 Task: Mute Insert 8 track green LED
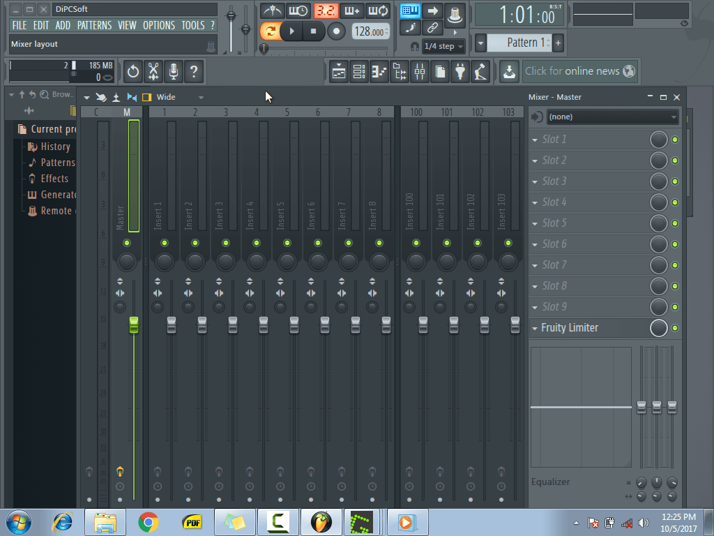(x=379, y=243)
